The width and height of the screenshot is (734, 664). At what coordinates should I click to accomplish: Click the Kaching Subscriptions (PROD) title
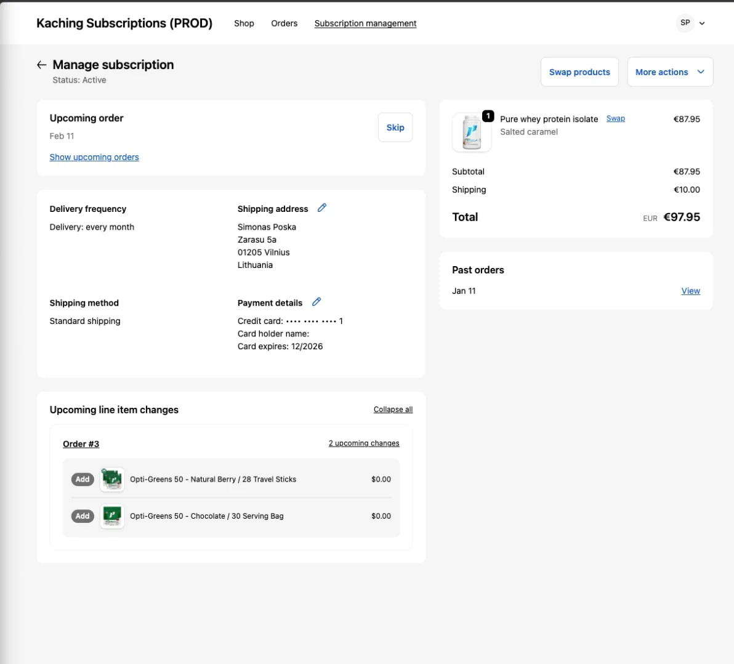click(x=124, y=23)
